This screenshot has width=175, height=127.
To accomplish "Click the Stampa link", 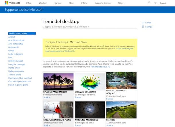I will (149, 27).
